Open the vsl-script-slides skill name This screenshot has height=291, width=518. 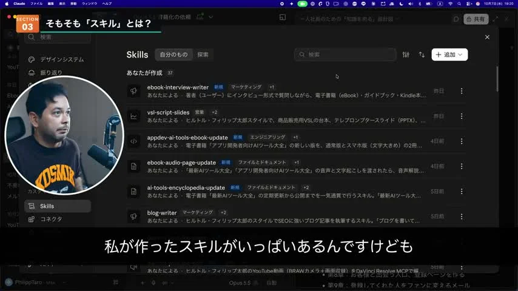click(x=168, y=112)
